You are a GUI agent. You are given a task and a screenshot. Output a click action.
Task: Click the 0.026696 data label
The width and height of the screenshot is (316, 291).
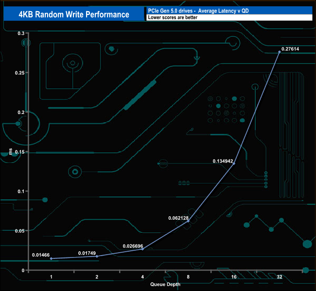click(133, 246)
